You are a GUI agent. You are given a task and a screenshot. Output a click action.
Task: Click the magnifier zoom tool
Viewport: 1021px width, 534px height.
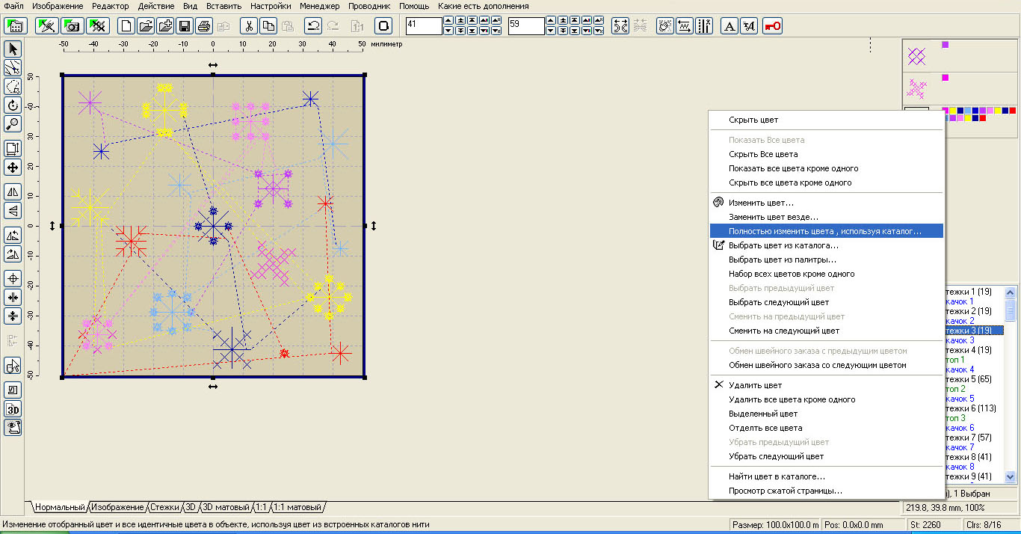[13, 123]
